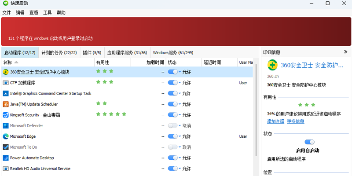Open status dropdown for Intel Graphics Command Center

pos(180,93)
